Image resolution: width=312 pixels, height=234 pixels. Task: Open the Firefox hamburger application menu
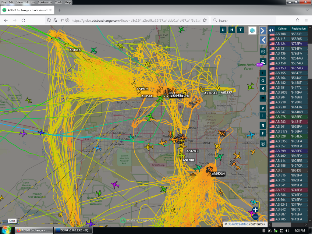306,20
